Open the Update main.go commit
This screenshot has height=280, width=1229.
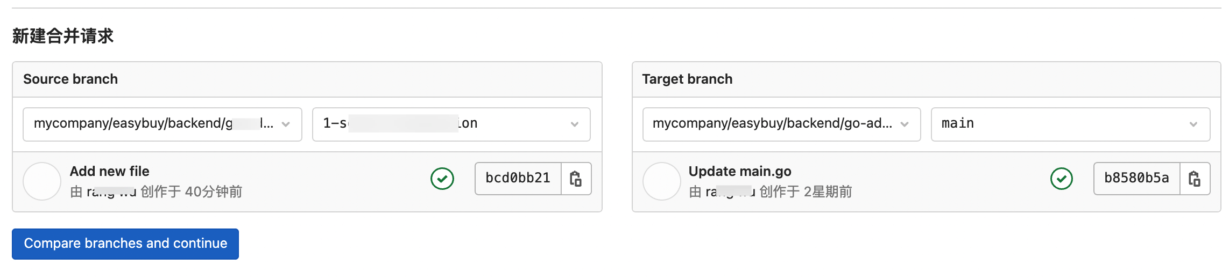740,171
